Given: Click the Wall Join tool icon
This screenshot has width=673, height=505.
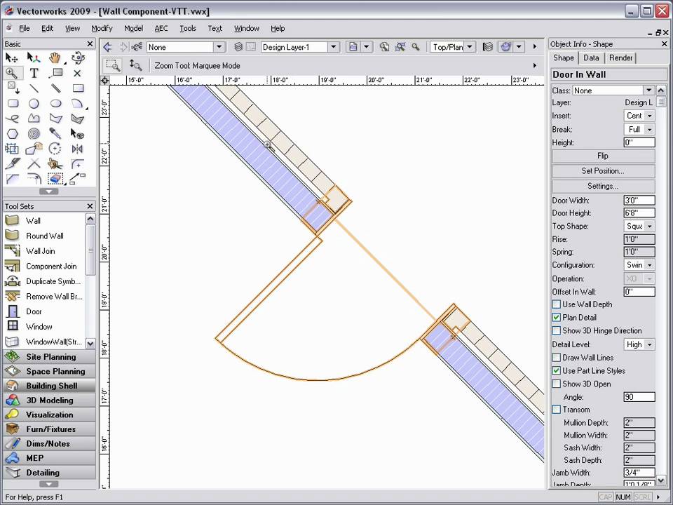Looking at the screenshot, I should [x=13, y=251].
